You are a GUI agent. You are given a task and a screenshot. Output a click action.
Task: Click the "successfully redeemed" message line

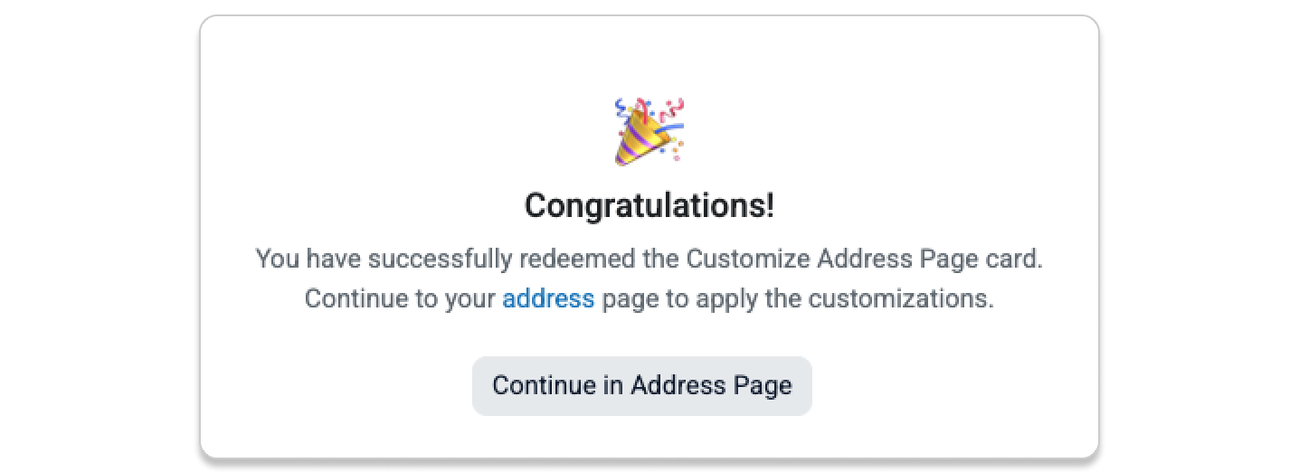649,260
